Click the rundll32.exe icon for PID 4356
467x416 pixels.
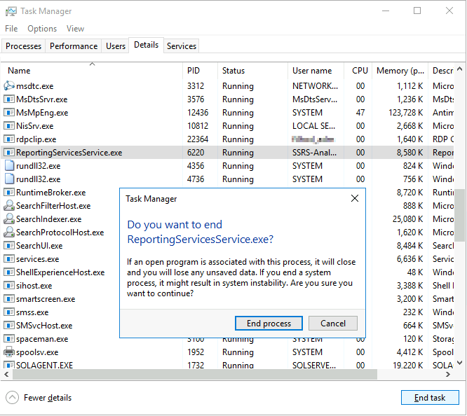pyautogui.click(x=9, y=166)
